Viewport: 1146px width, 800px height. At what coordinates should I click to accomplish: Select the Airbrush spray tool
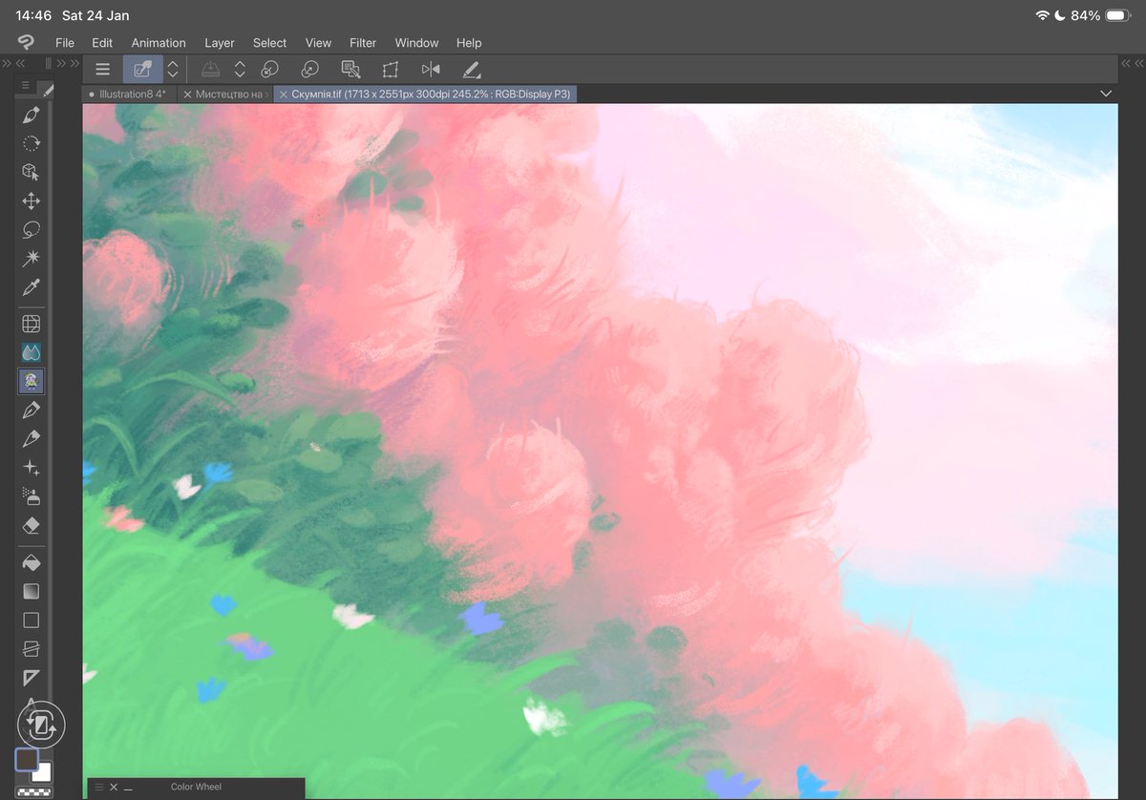click(x=31, y=496)
